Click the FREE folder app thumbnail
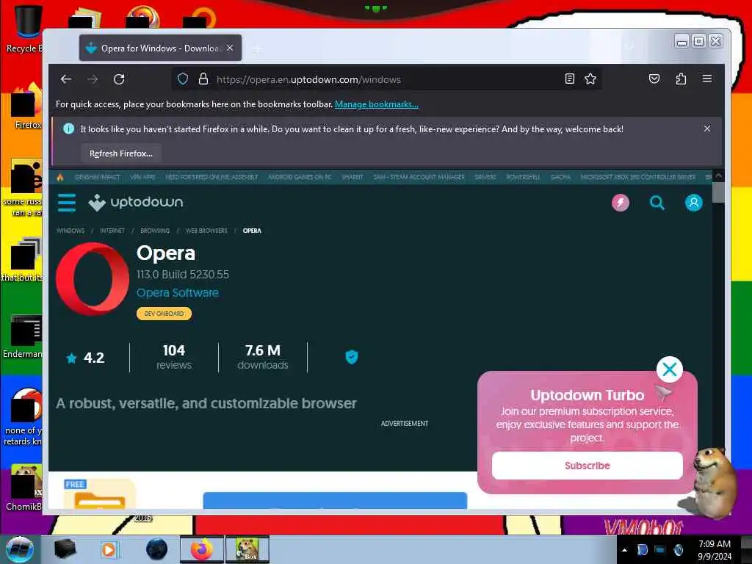 (x=99, y=494)
